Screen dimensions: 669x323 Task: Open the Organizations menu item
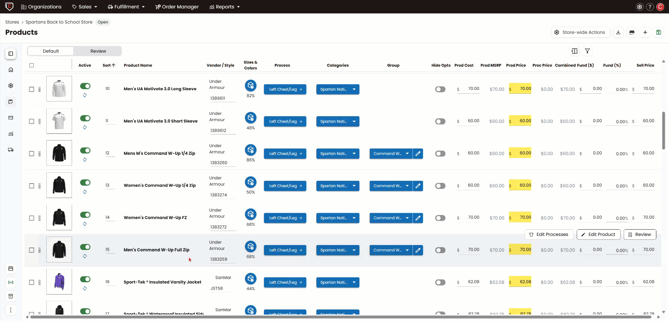coord(41,7)
